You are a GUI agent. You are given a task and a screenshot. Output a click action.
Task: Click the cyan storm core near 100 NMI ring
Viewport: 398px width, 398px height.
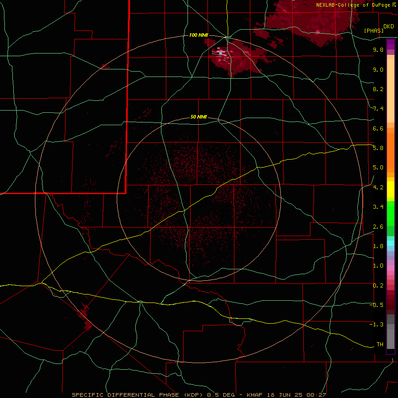tap(220, 54)
